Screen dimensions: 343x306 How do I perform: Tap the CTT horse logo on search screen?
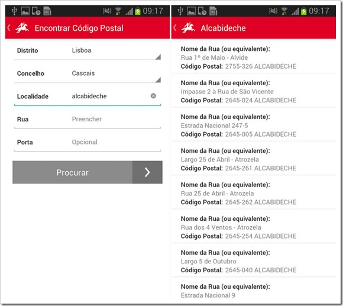click(x=22, y=28)
